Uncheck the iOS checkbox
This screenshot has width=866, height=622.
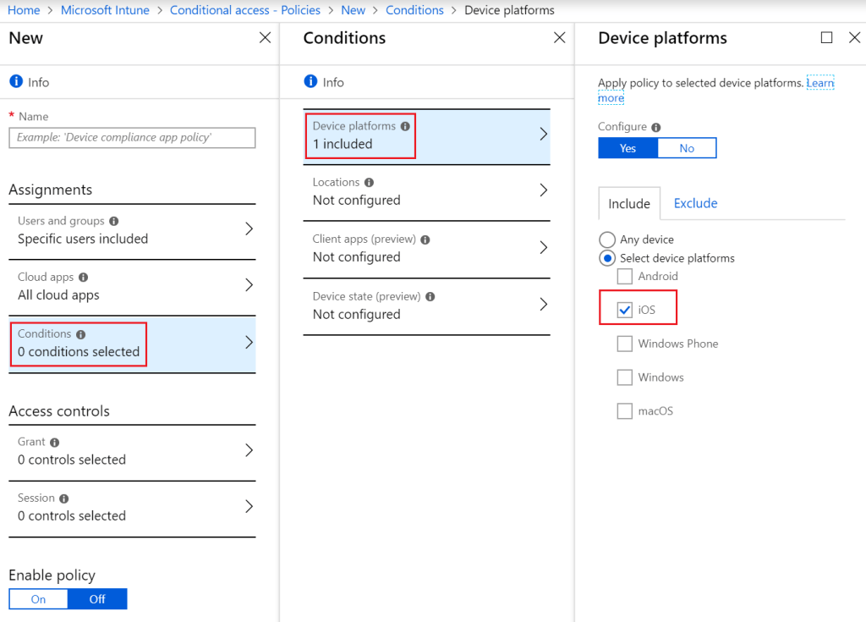click(625, 310)
